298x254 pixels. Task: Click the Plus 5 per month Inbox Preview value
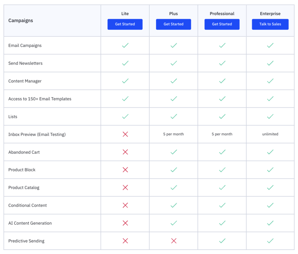(x=173, y=134)
